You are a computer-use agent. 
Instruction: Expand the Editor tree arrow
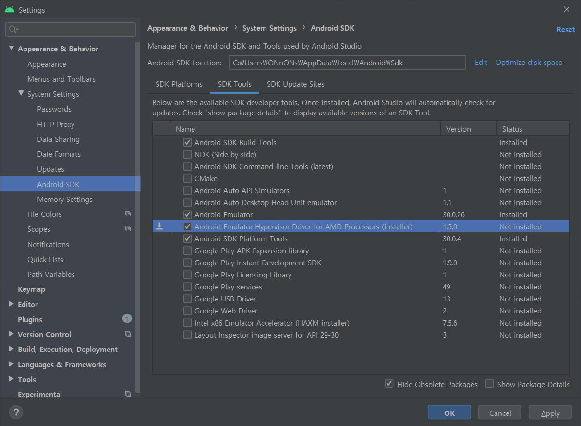click(11, 304)
